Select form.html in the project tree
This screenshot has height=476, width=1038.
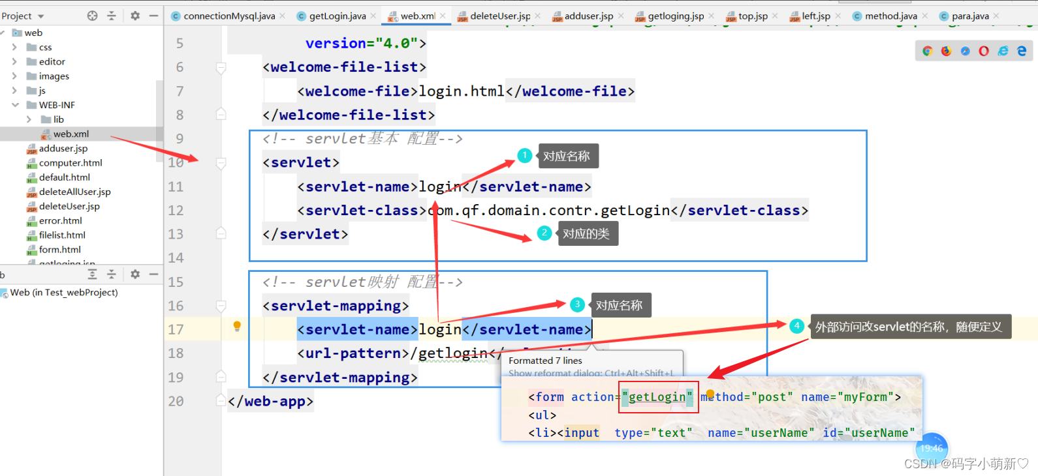(x=60, y=249)
